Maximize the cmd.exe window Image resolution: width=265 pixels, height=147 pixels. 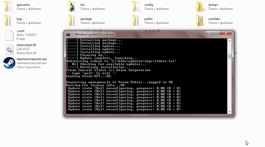216,33
